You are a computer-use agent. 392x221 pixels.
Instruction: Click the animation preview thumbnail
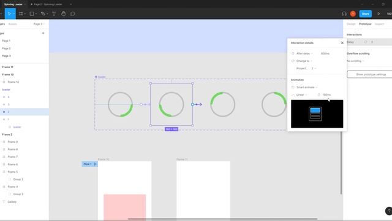pos(317,114)
